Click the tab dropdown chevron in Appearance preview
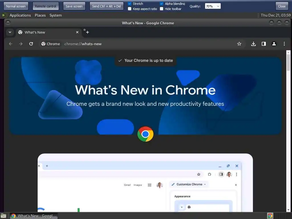 point(182,207)
